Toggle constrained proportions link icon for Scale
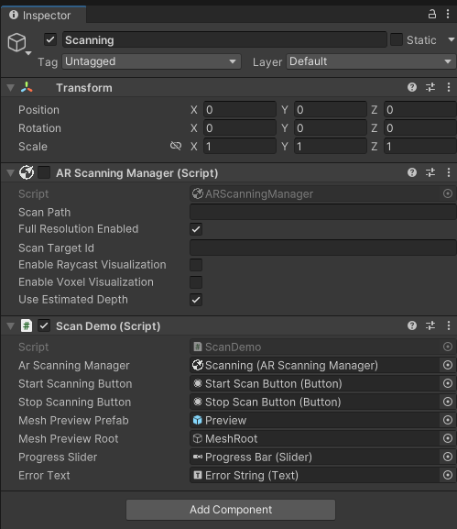Screen dimensions: 457x529 tap(176, 146)
